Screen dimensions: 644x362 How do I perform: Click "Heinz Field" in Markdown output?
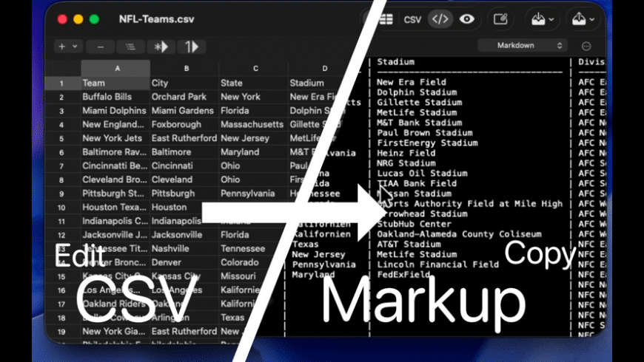tap(406, 154)
